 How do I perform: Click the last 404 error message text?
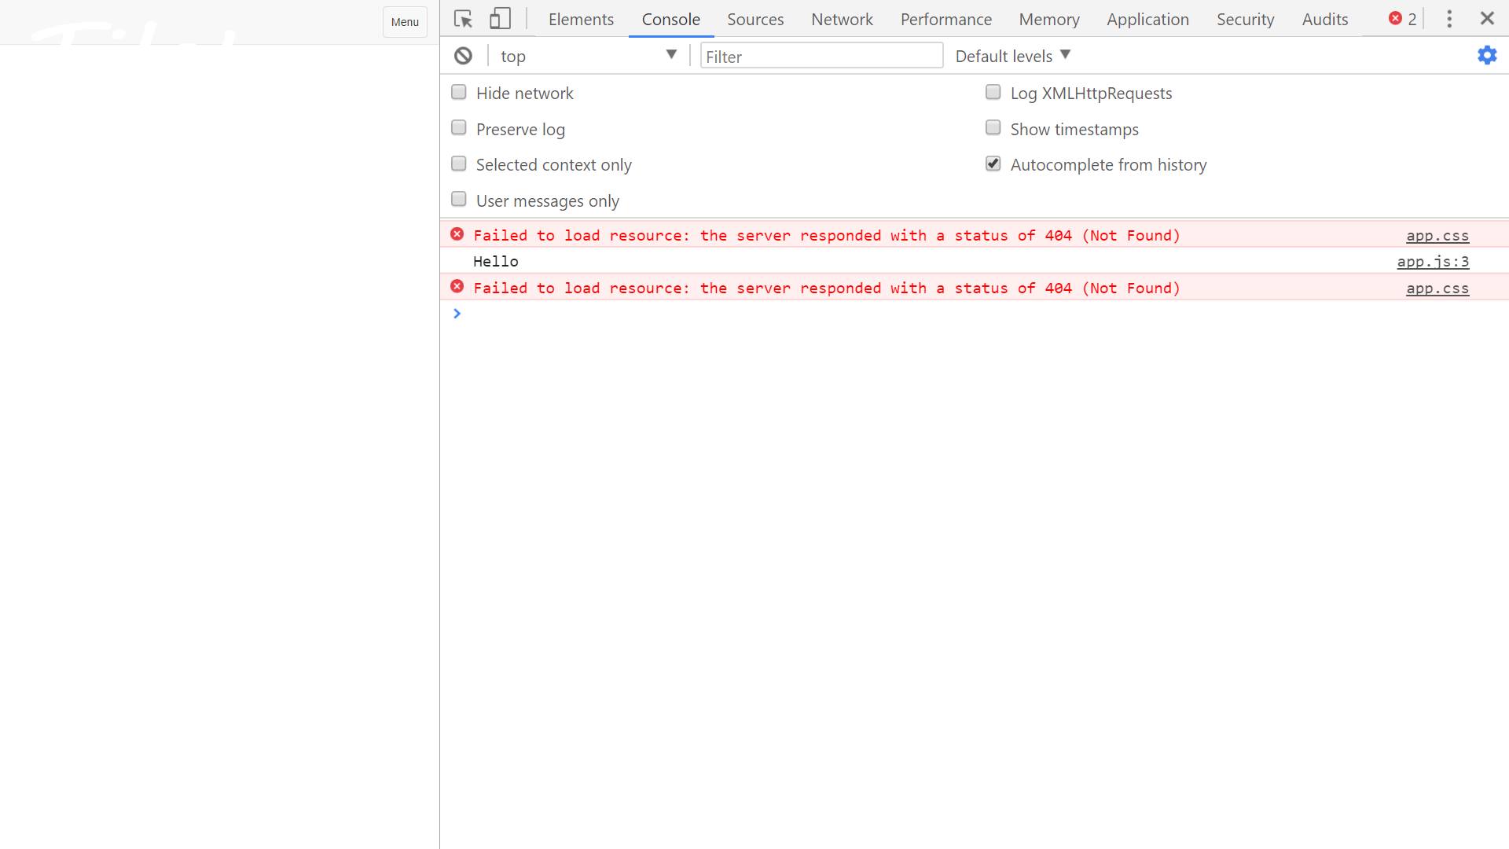click(827, 288)
